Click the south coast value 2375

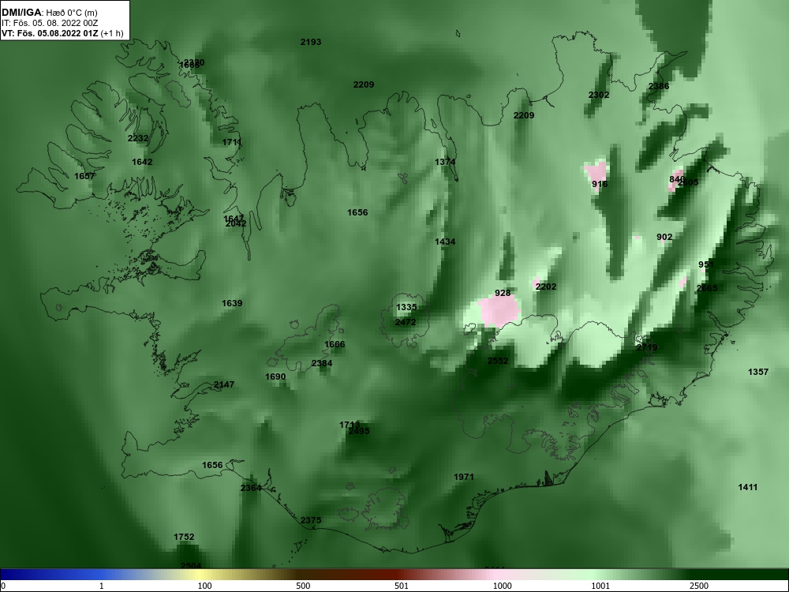tap(310, 520)
